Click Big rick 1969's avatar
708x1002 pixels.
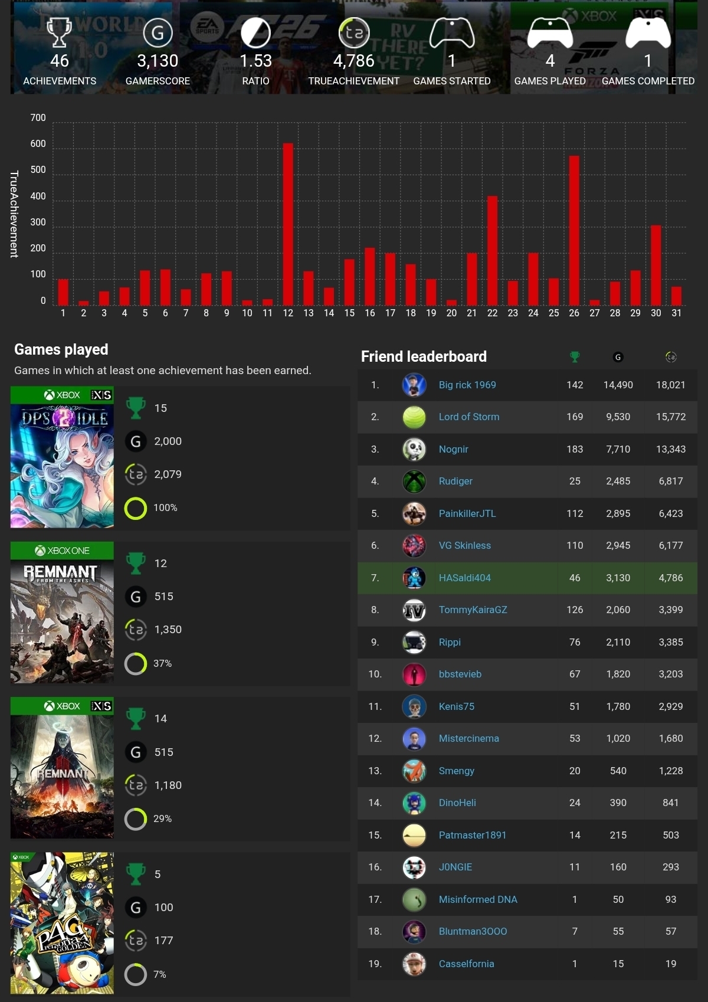[414, 385]
